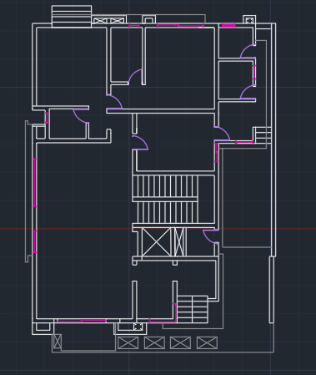Select the door arc of top-right small room
This screenshot has width=316, height=375.
point(248,51)
